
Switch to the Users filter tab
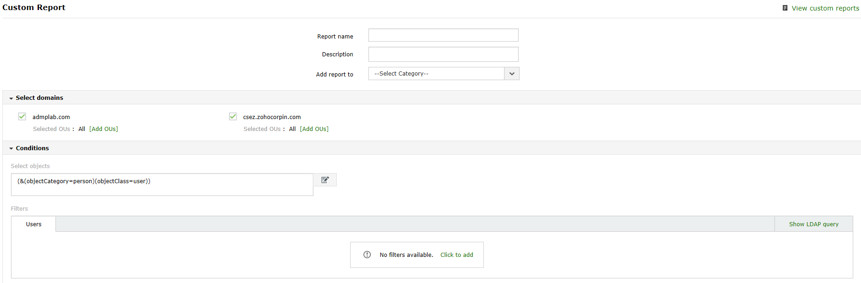pos(33,224)
